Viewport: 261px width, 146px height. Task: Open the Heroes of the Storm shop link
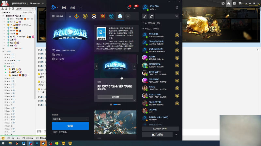64,50
